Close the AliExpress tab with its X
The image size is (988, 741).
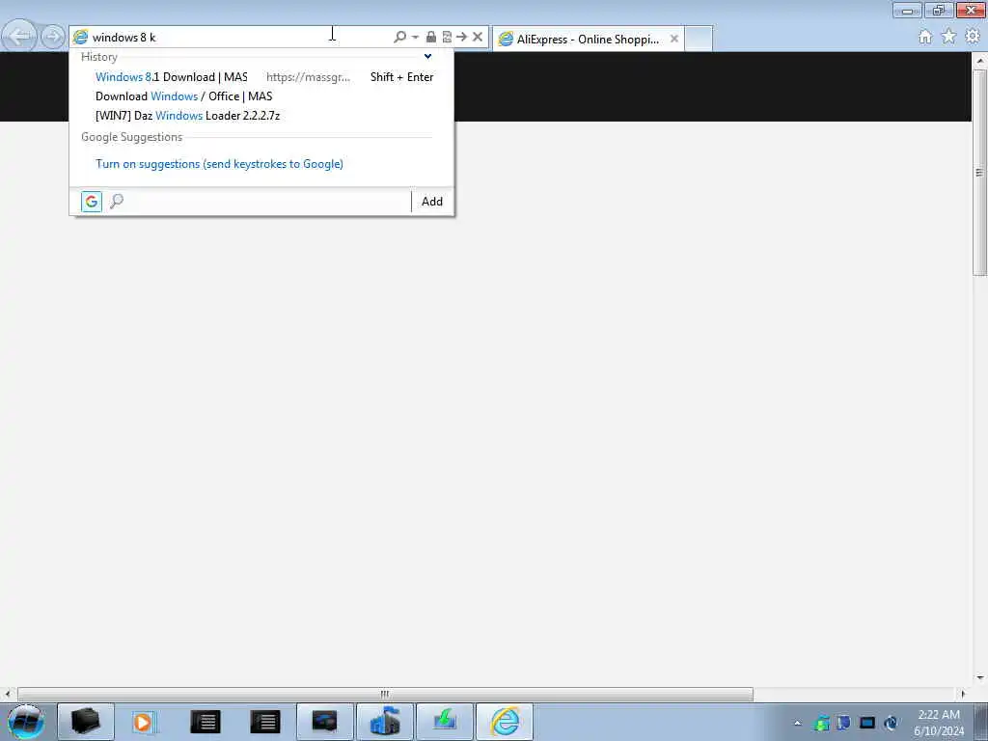(x=674, y=39)
